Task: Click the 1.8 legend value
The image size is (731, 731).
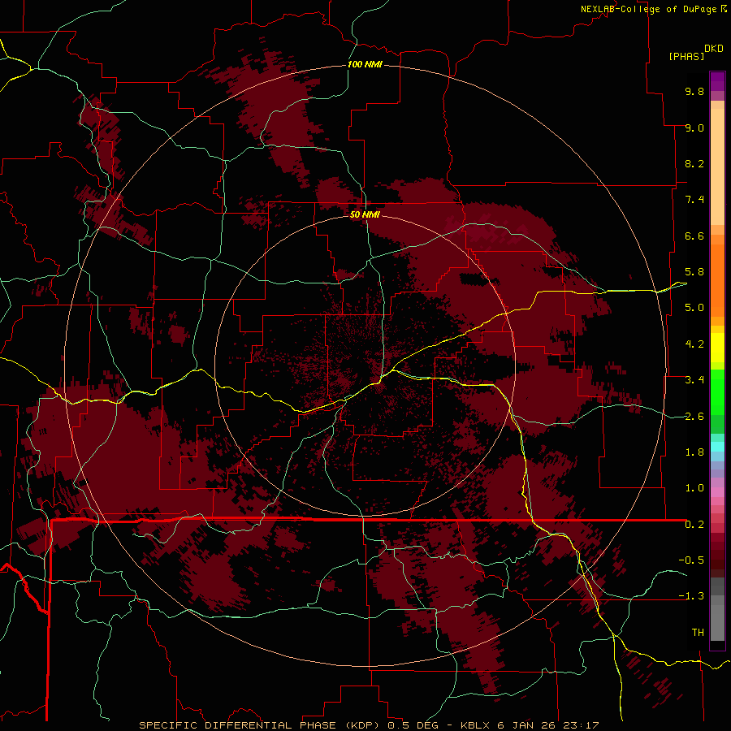Action: point(694,452)
